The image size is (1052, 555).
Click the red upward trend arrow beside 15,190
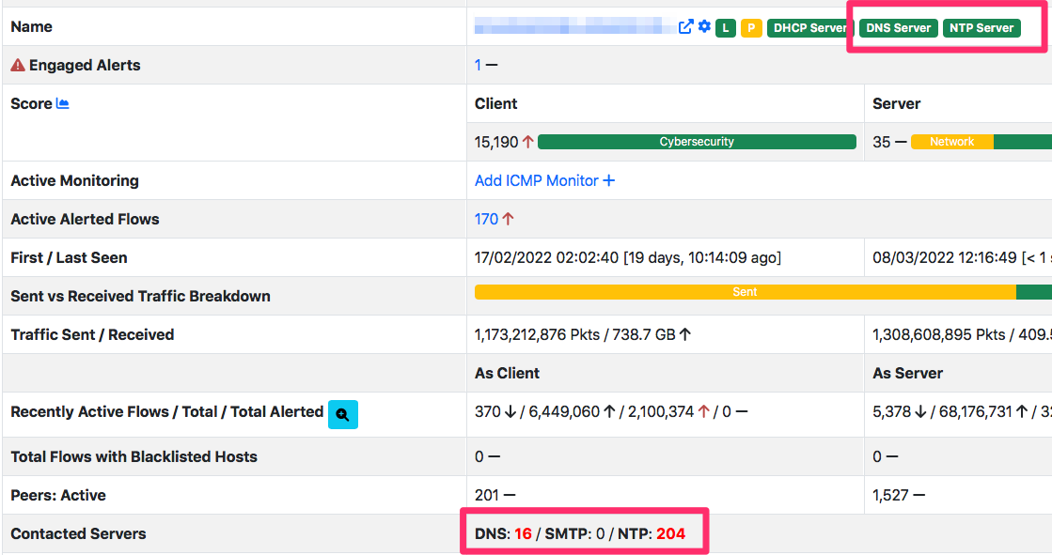[527, 142]
